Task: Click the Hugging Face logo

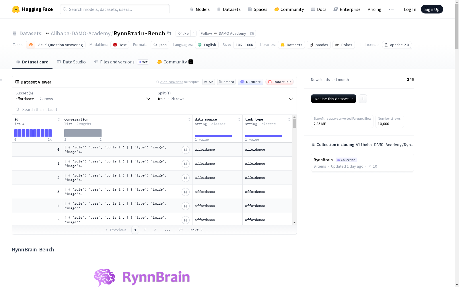Action: [32, 9]
